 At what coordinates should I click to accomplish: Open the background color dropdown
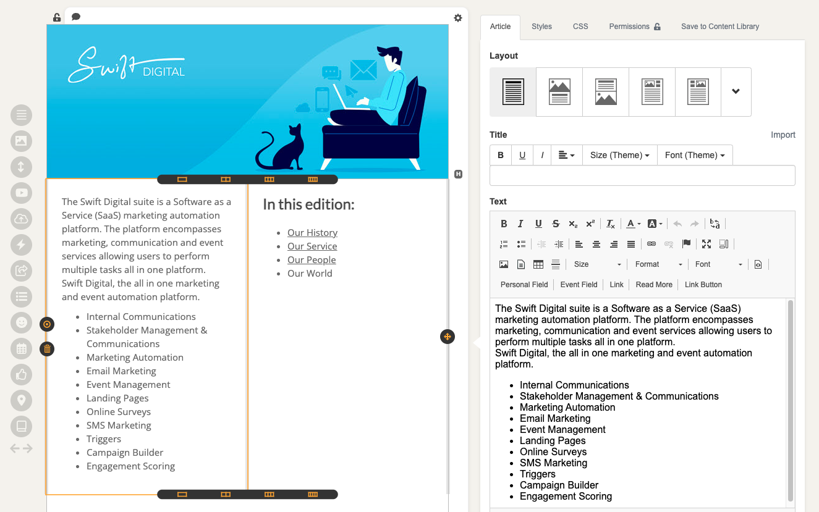coord(655,224)
